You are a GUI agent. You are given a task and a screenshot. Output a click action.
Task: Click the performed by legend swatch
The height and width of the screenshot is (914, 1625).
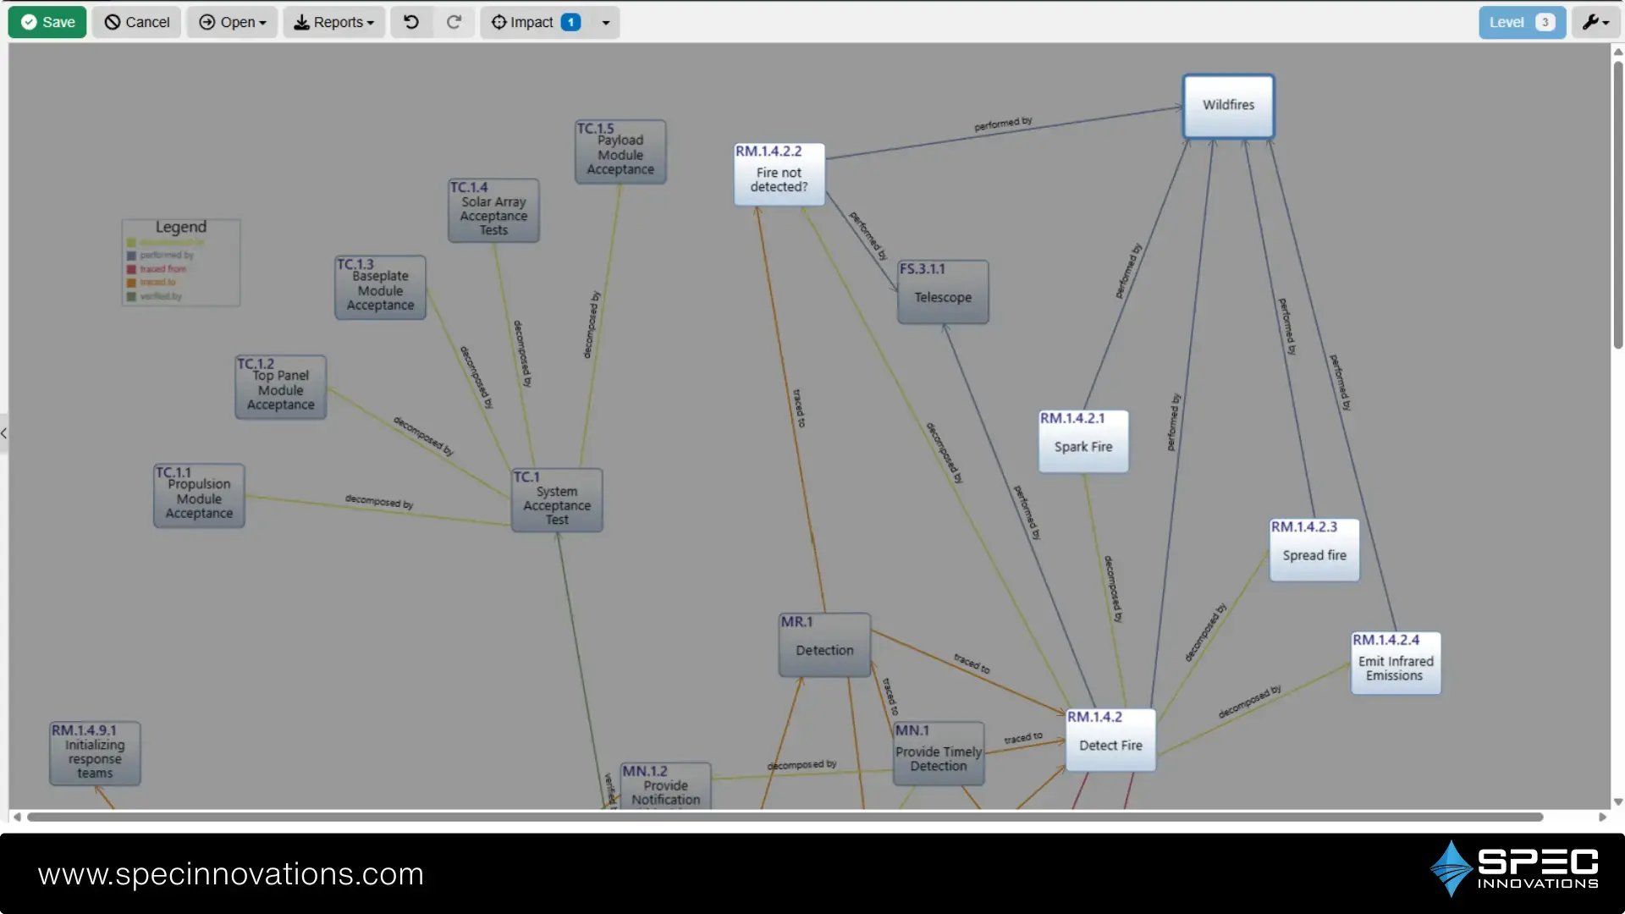132,255
